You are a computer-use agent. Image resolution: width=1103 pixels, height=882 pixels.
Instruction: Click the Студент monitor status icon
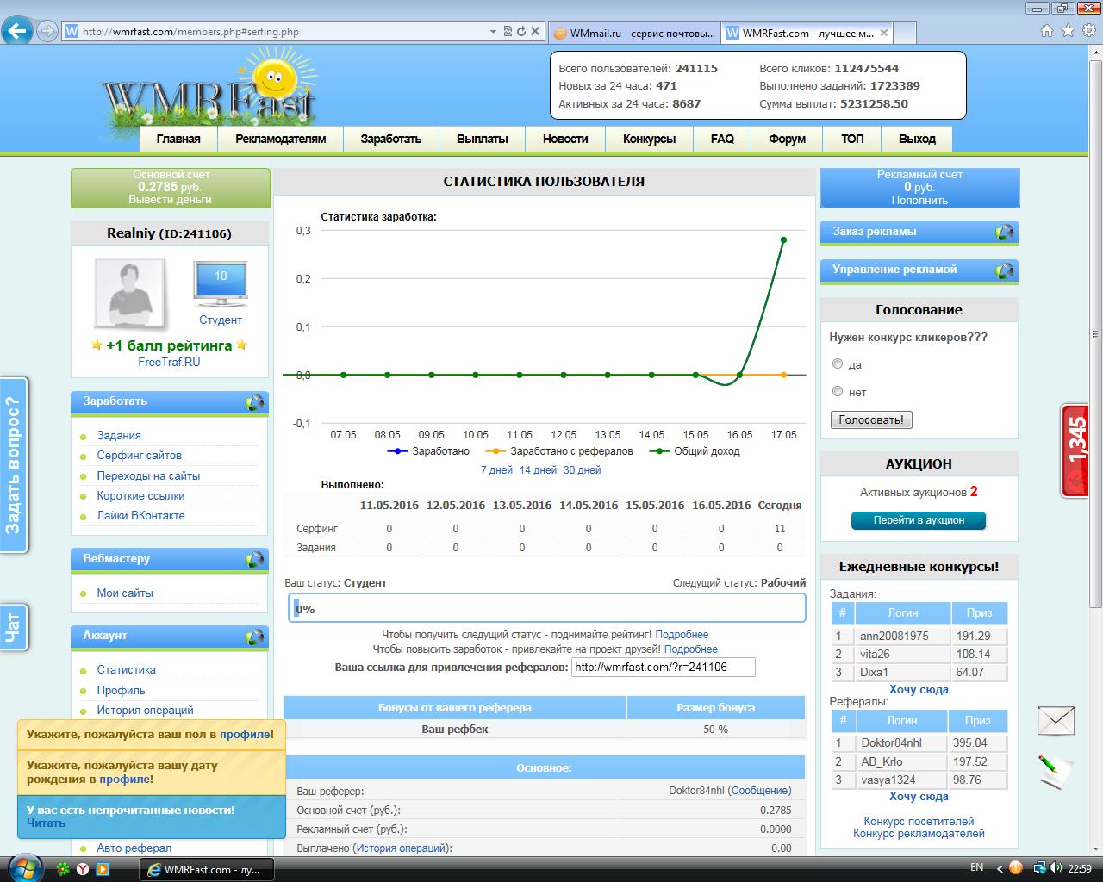pos(221,285)
